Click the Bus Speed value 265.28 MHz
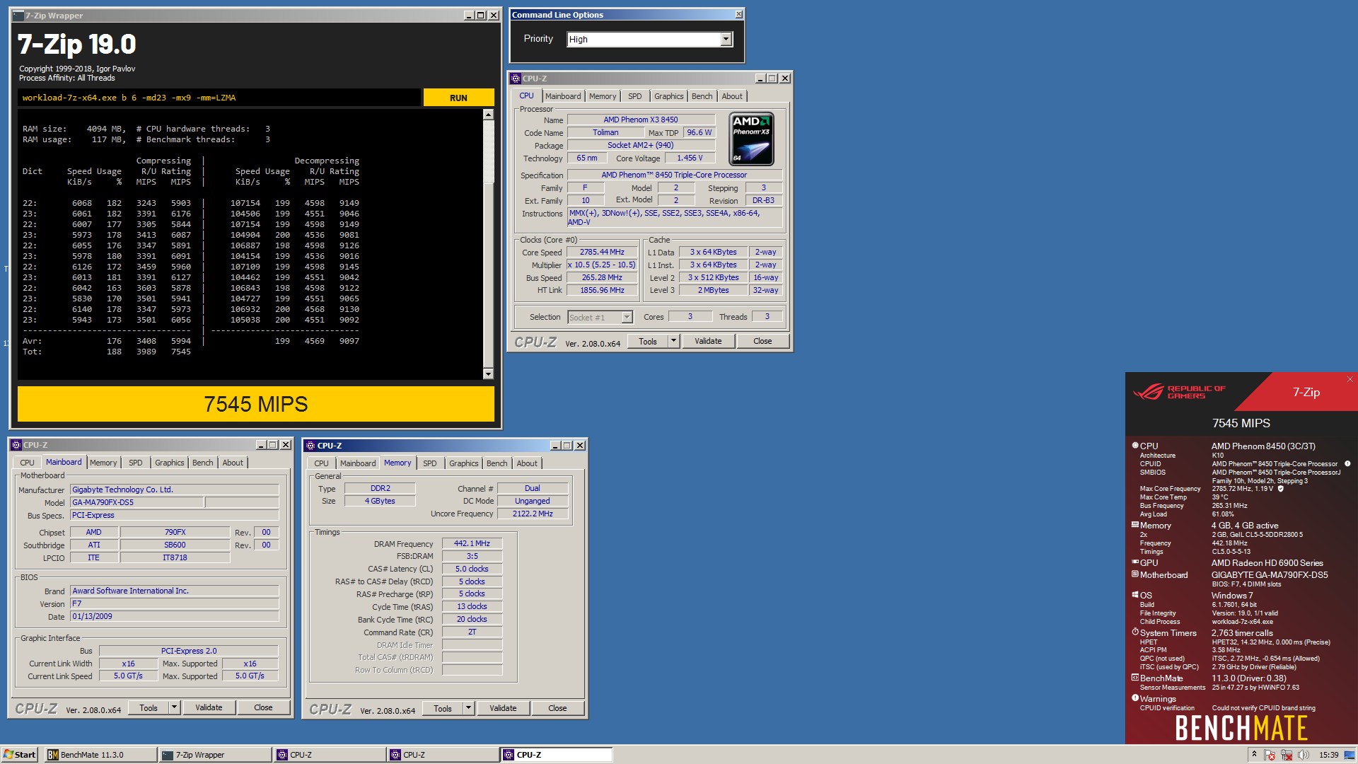 [x=602, y=278]
